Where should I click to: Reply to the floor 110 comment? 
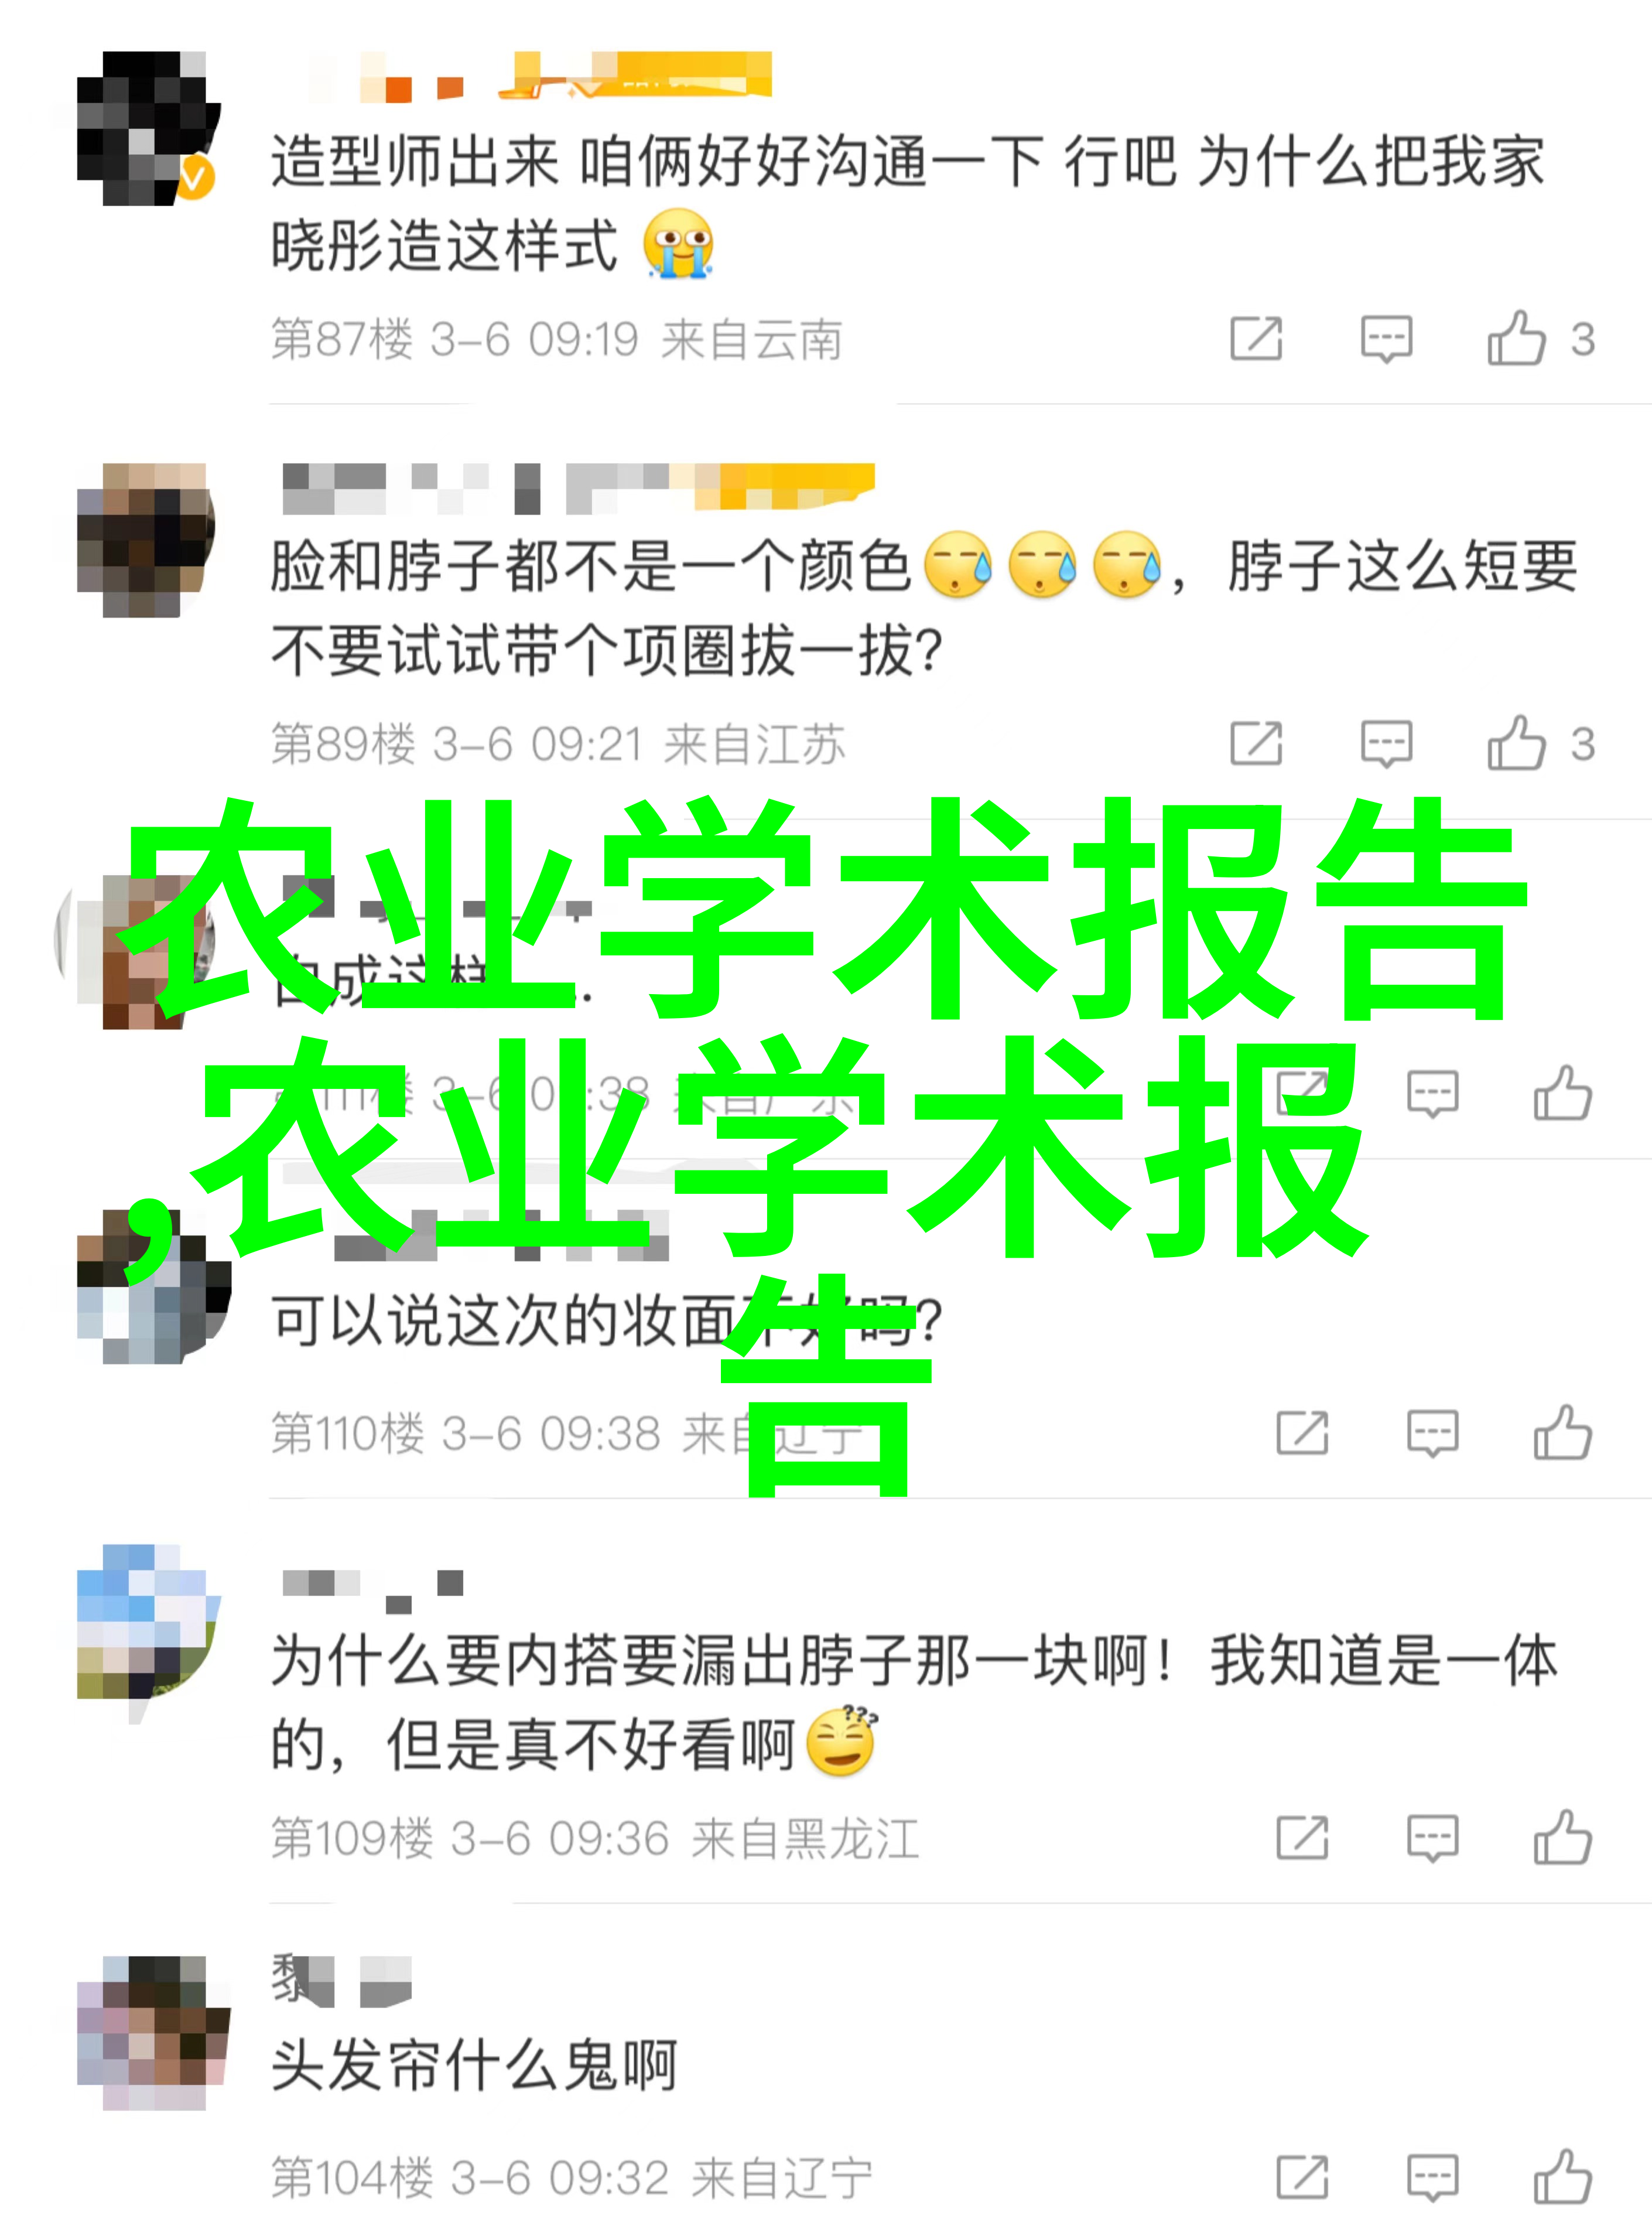pos(1432,1433)
